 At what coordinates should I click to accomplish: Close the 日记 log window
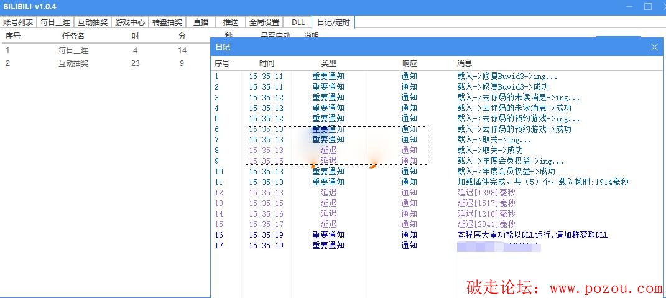coord(654,47)
